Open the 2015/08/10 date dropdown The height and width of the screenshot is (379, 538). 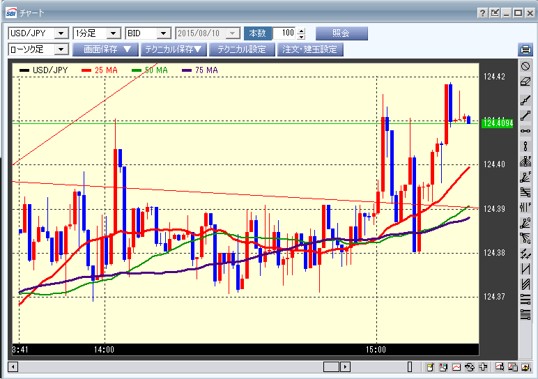[x=233, y=33]
